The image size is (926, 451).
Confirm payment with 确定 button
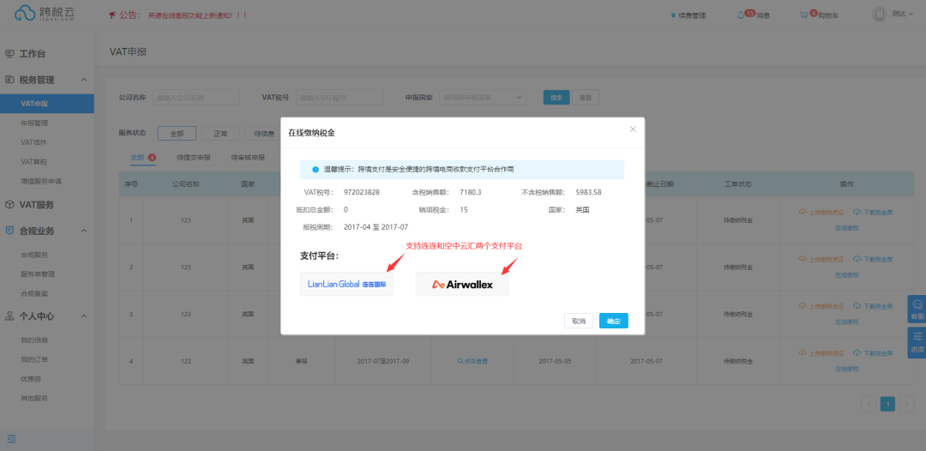click(x=614, y=321)
